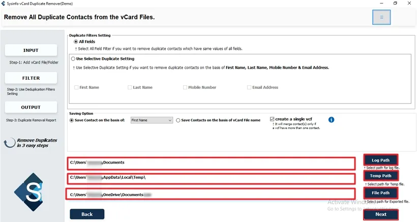Tick the Mobile Number checkbox
This screenshot has width=417, height=222.
[x=185, y=87]
